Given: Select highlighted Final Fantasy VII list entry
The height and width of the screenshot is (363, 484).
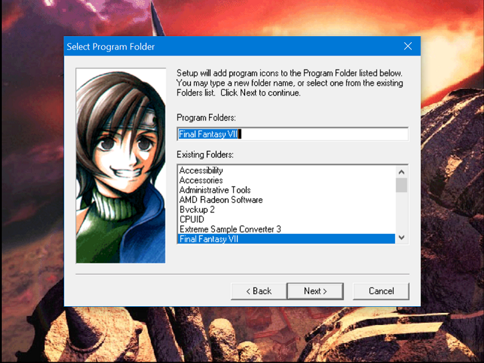Looking at the screenshot, I should [286, 239].
